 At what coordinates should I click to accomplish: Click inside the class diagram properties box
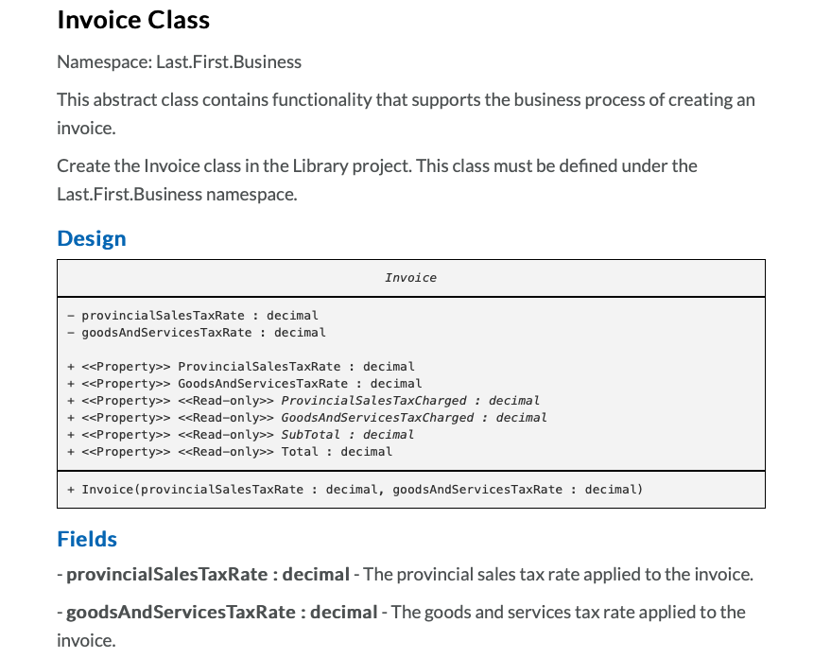pyautogui.click(x=410, y=383)
